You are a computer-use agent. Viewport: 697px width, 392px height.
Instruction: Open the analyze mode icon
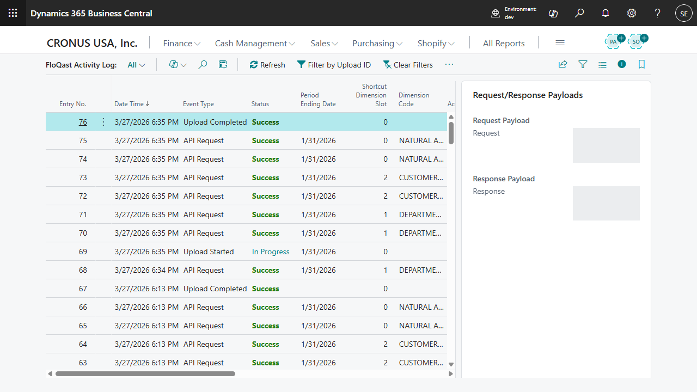coord(223,65)
